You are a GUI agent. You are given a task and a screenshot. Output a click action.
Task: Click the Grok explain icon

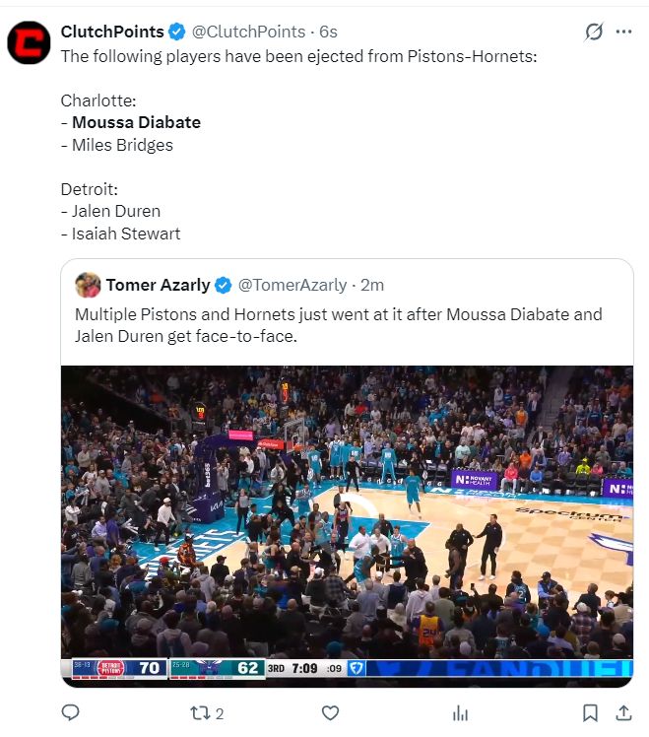594,32
